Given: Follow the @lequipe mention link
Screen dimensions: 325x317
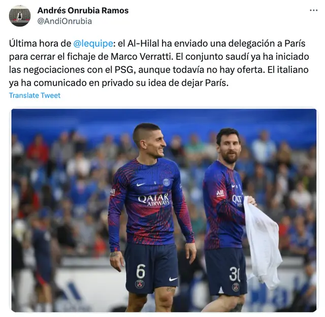Looking at the screenshot, I should pos(93,44).
